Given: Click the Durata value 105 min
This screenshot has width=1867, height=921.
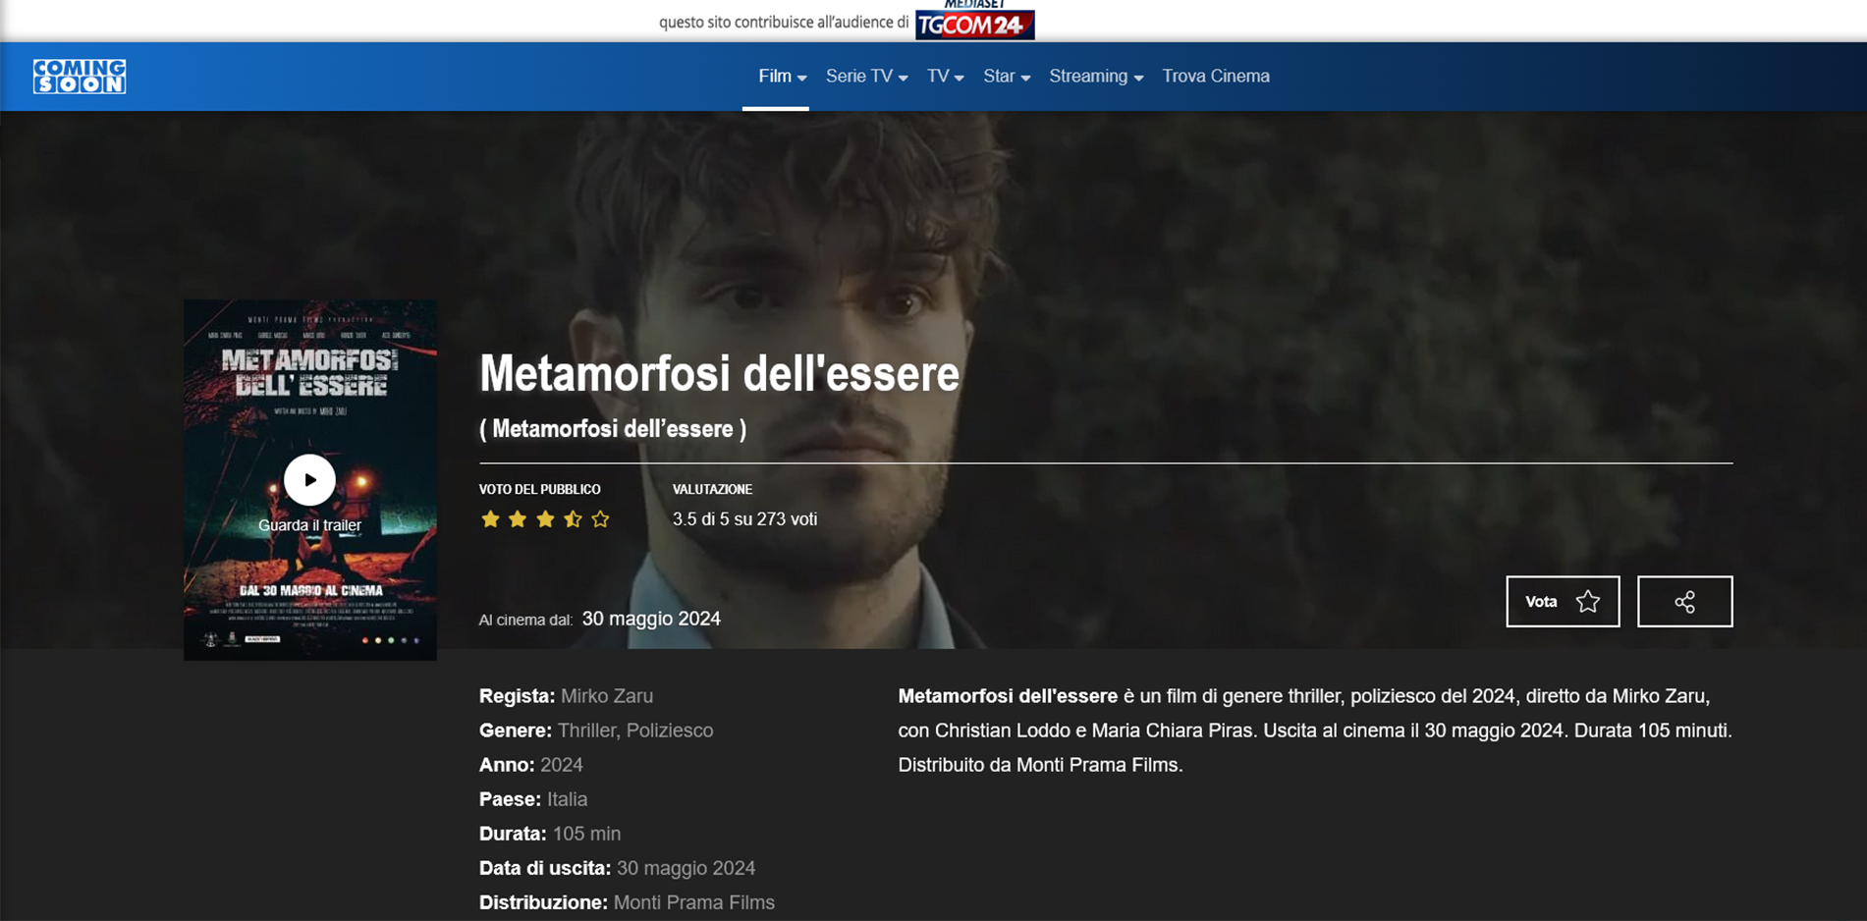Looking at the screenshot, I should click(x=586, y=834).
